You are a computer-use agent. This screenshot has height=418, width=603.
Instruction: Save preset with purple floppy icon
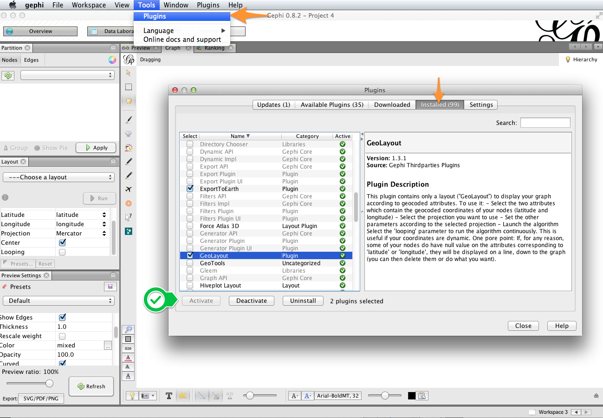110,287
